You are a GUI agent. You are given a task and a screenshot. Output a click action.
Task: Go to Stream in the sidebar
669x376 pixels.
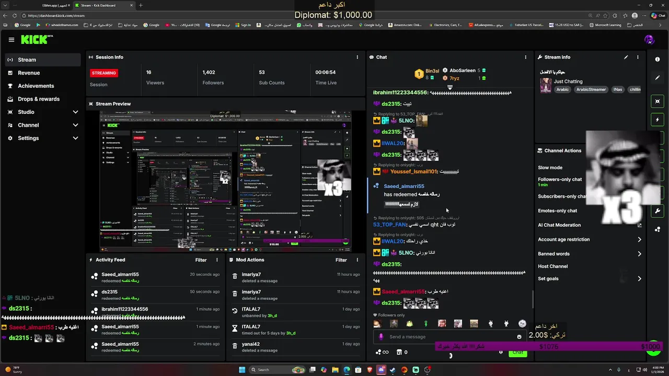(43, 60)
